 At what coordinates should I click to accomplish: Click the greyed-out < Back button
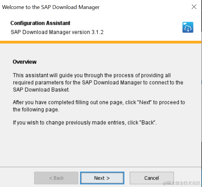pos(56,178)
